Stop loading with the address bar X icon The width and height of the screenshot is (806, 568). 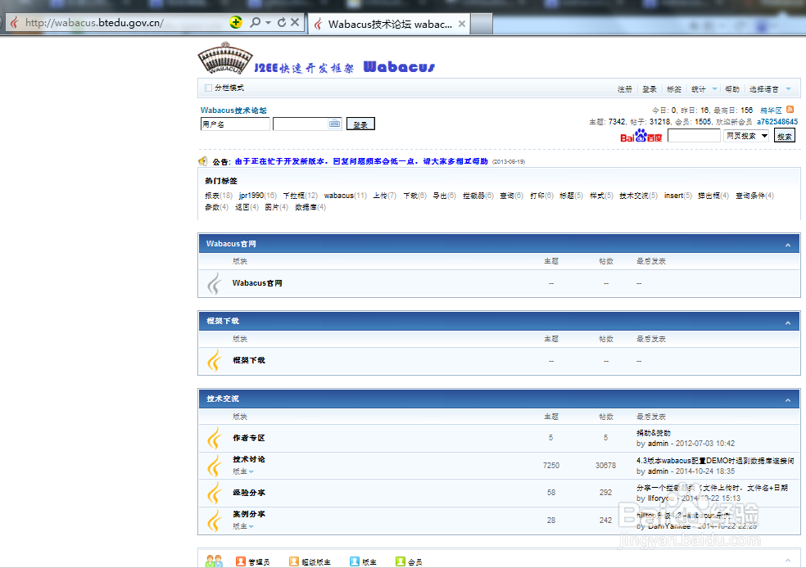pos(295,22)
